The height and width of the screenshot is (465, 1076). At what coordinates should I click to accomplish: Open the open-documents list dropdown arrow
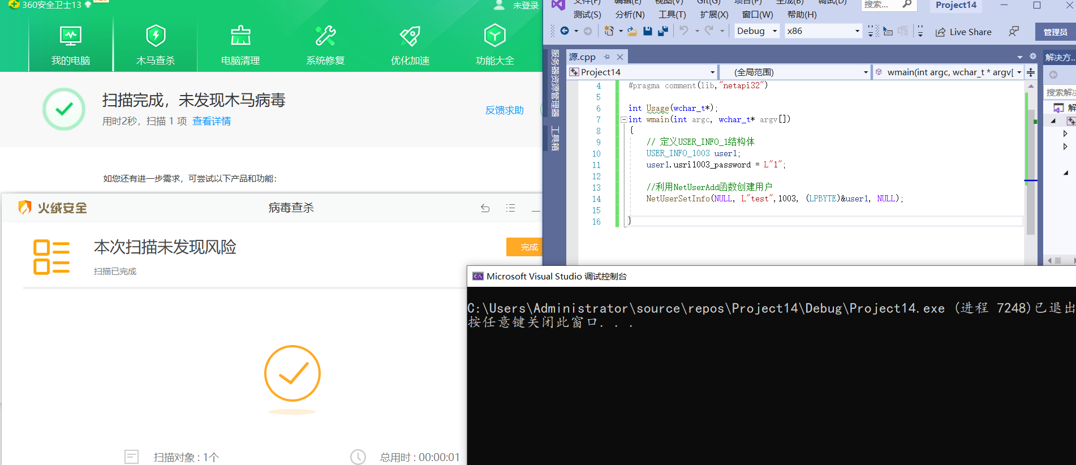coord(1020,57)
